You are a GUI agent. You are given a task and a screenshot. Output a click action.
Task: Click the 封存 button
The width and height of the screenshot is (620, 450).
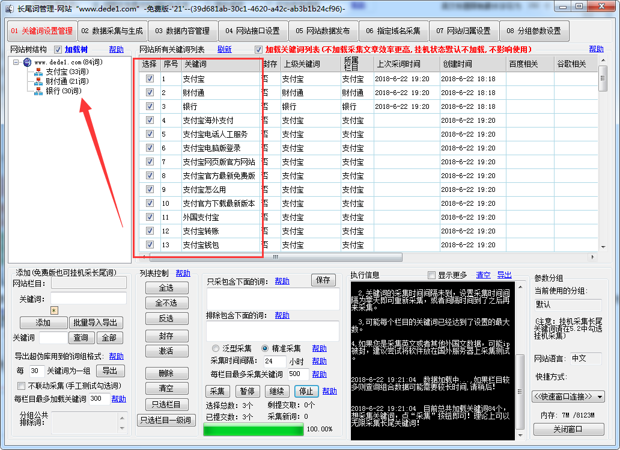pyautogui.click(x=166, y=336)
